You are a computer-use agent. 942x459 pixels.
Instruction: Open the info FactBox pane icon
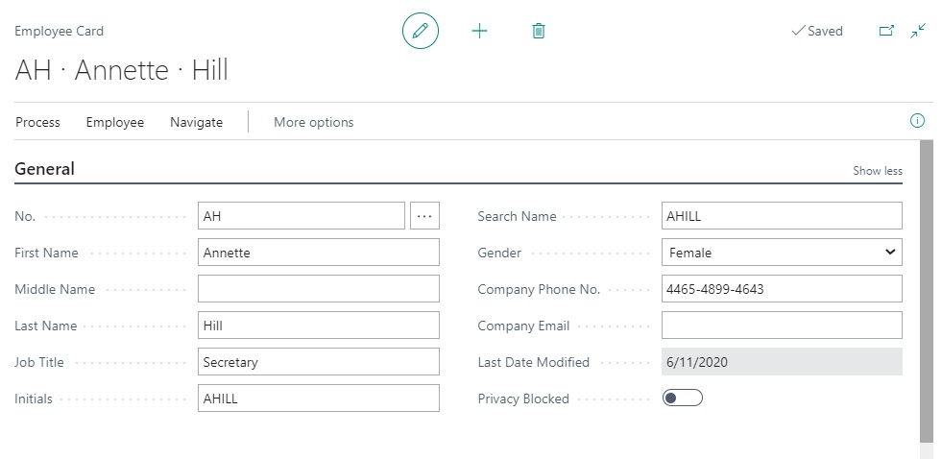tap(917, 121)
